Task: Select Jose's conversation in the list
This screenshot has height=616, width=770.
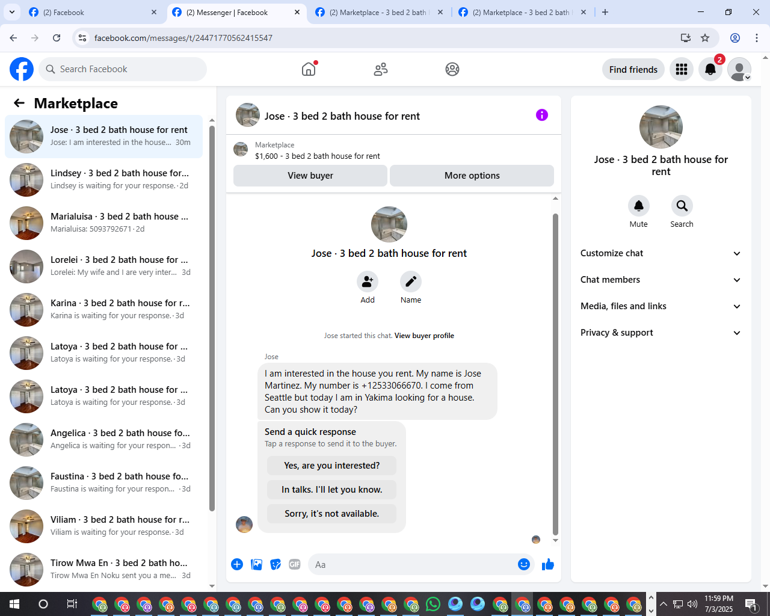Action: pyautogui.click(x=103, y=137)
